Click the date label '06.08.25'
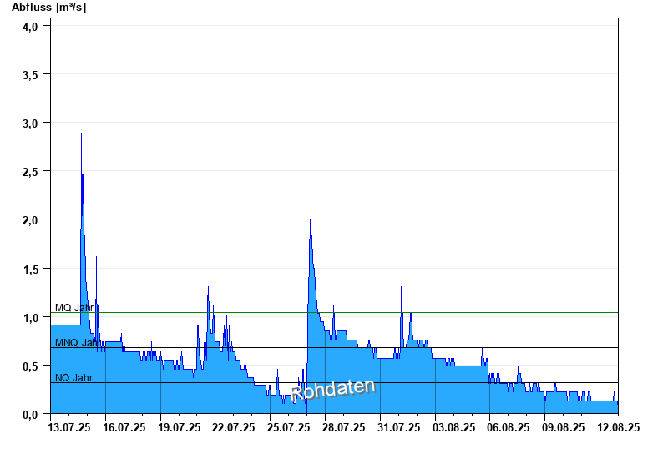 click(509, 427)
